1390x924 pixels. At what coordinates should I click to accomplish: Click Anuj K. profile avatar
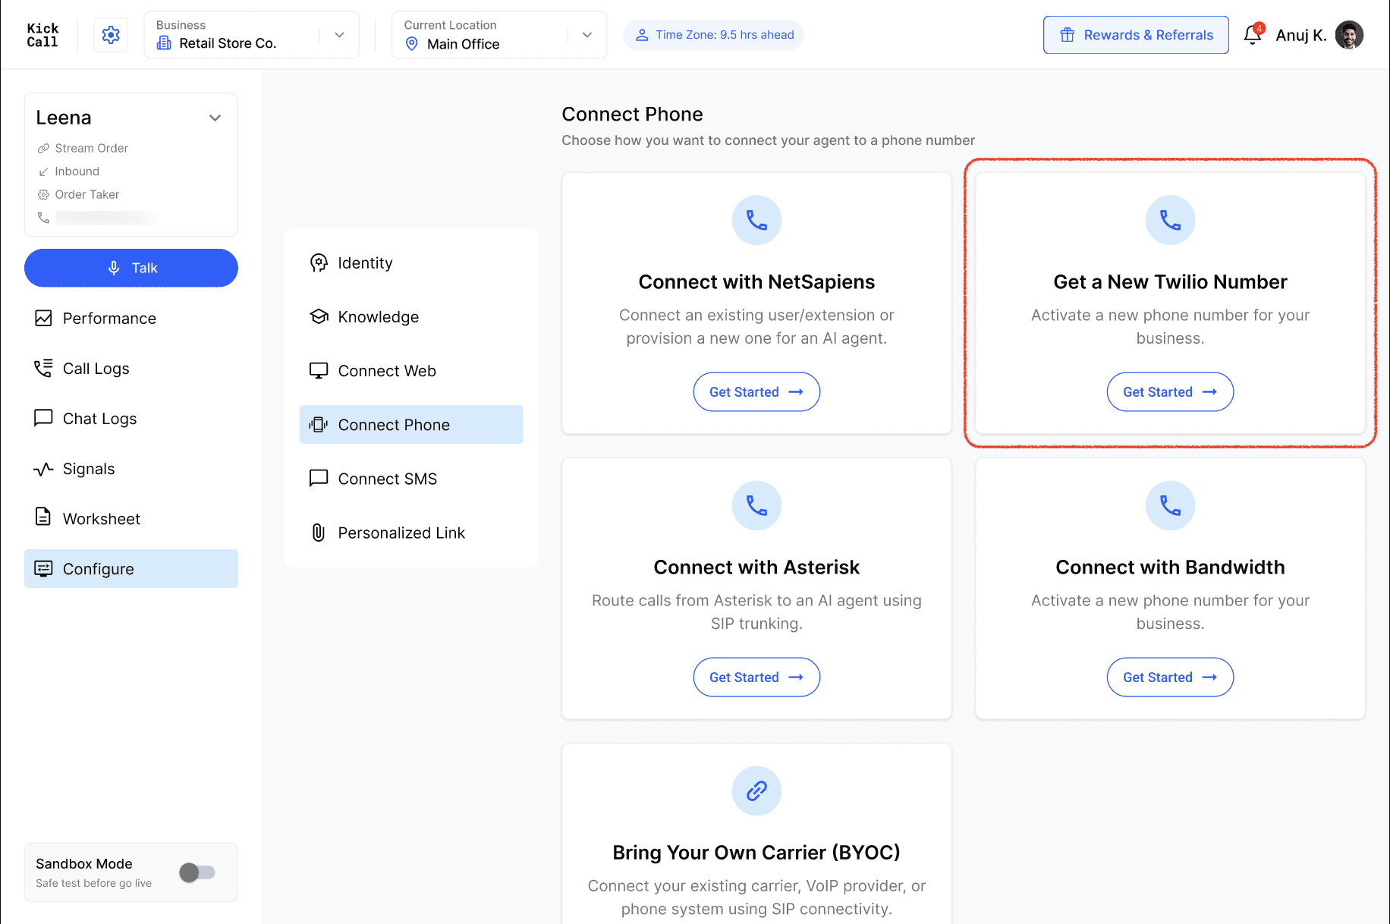click(x=1349, y=35)
